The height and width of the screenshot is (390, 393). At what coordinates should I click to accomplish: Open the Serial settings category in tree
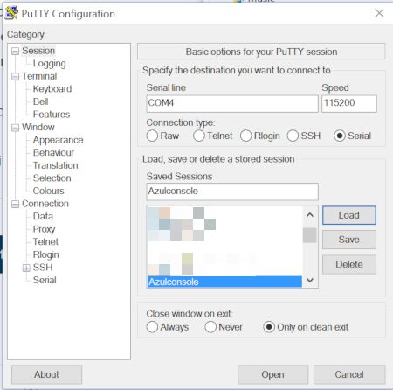(45, 280)
